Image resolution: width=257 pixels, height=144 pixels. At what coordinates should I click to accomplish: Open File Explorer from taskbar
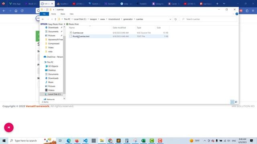click(102, 140)
